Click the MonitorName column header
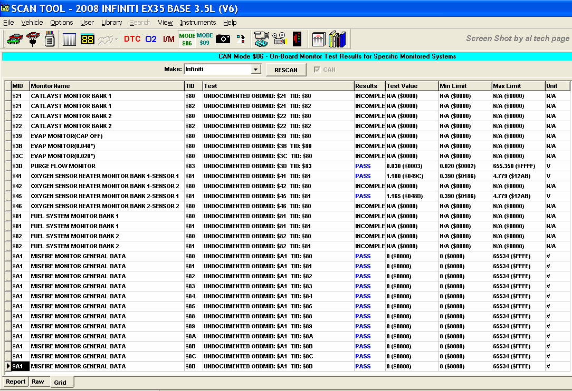 [107, 86]
